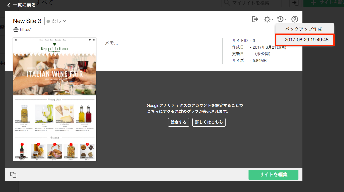Click the 設定する button

[179, 122]
